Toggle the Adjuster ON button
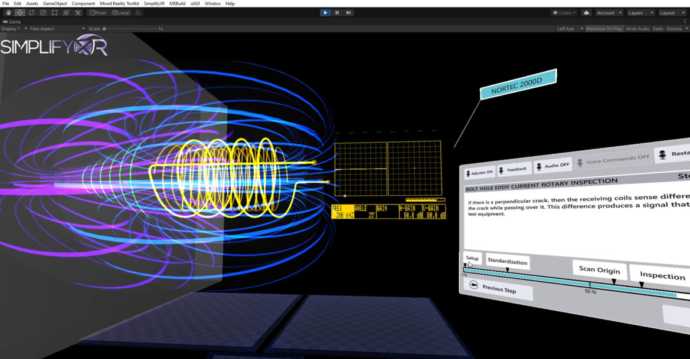Image resolution: width=690 pixels, height=359 pixels. coord(480,173)
